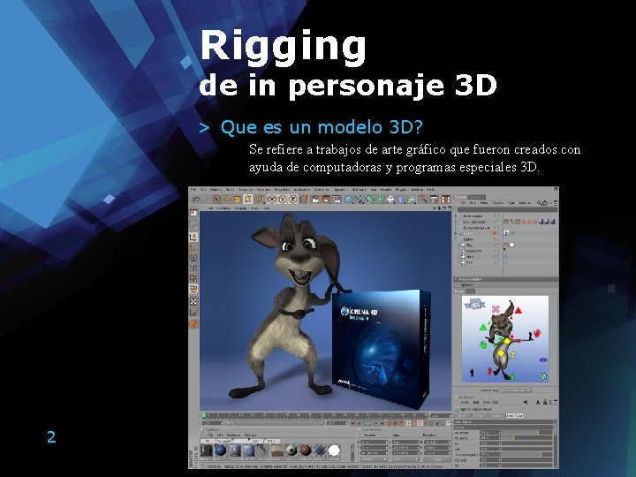Viewport: 636px width, 477px height.
Task: Switch to the Structure tab beside Objects
Action: (477, 197)
